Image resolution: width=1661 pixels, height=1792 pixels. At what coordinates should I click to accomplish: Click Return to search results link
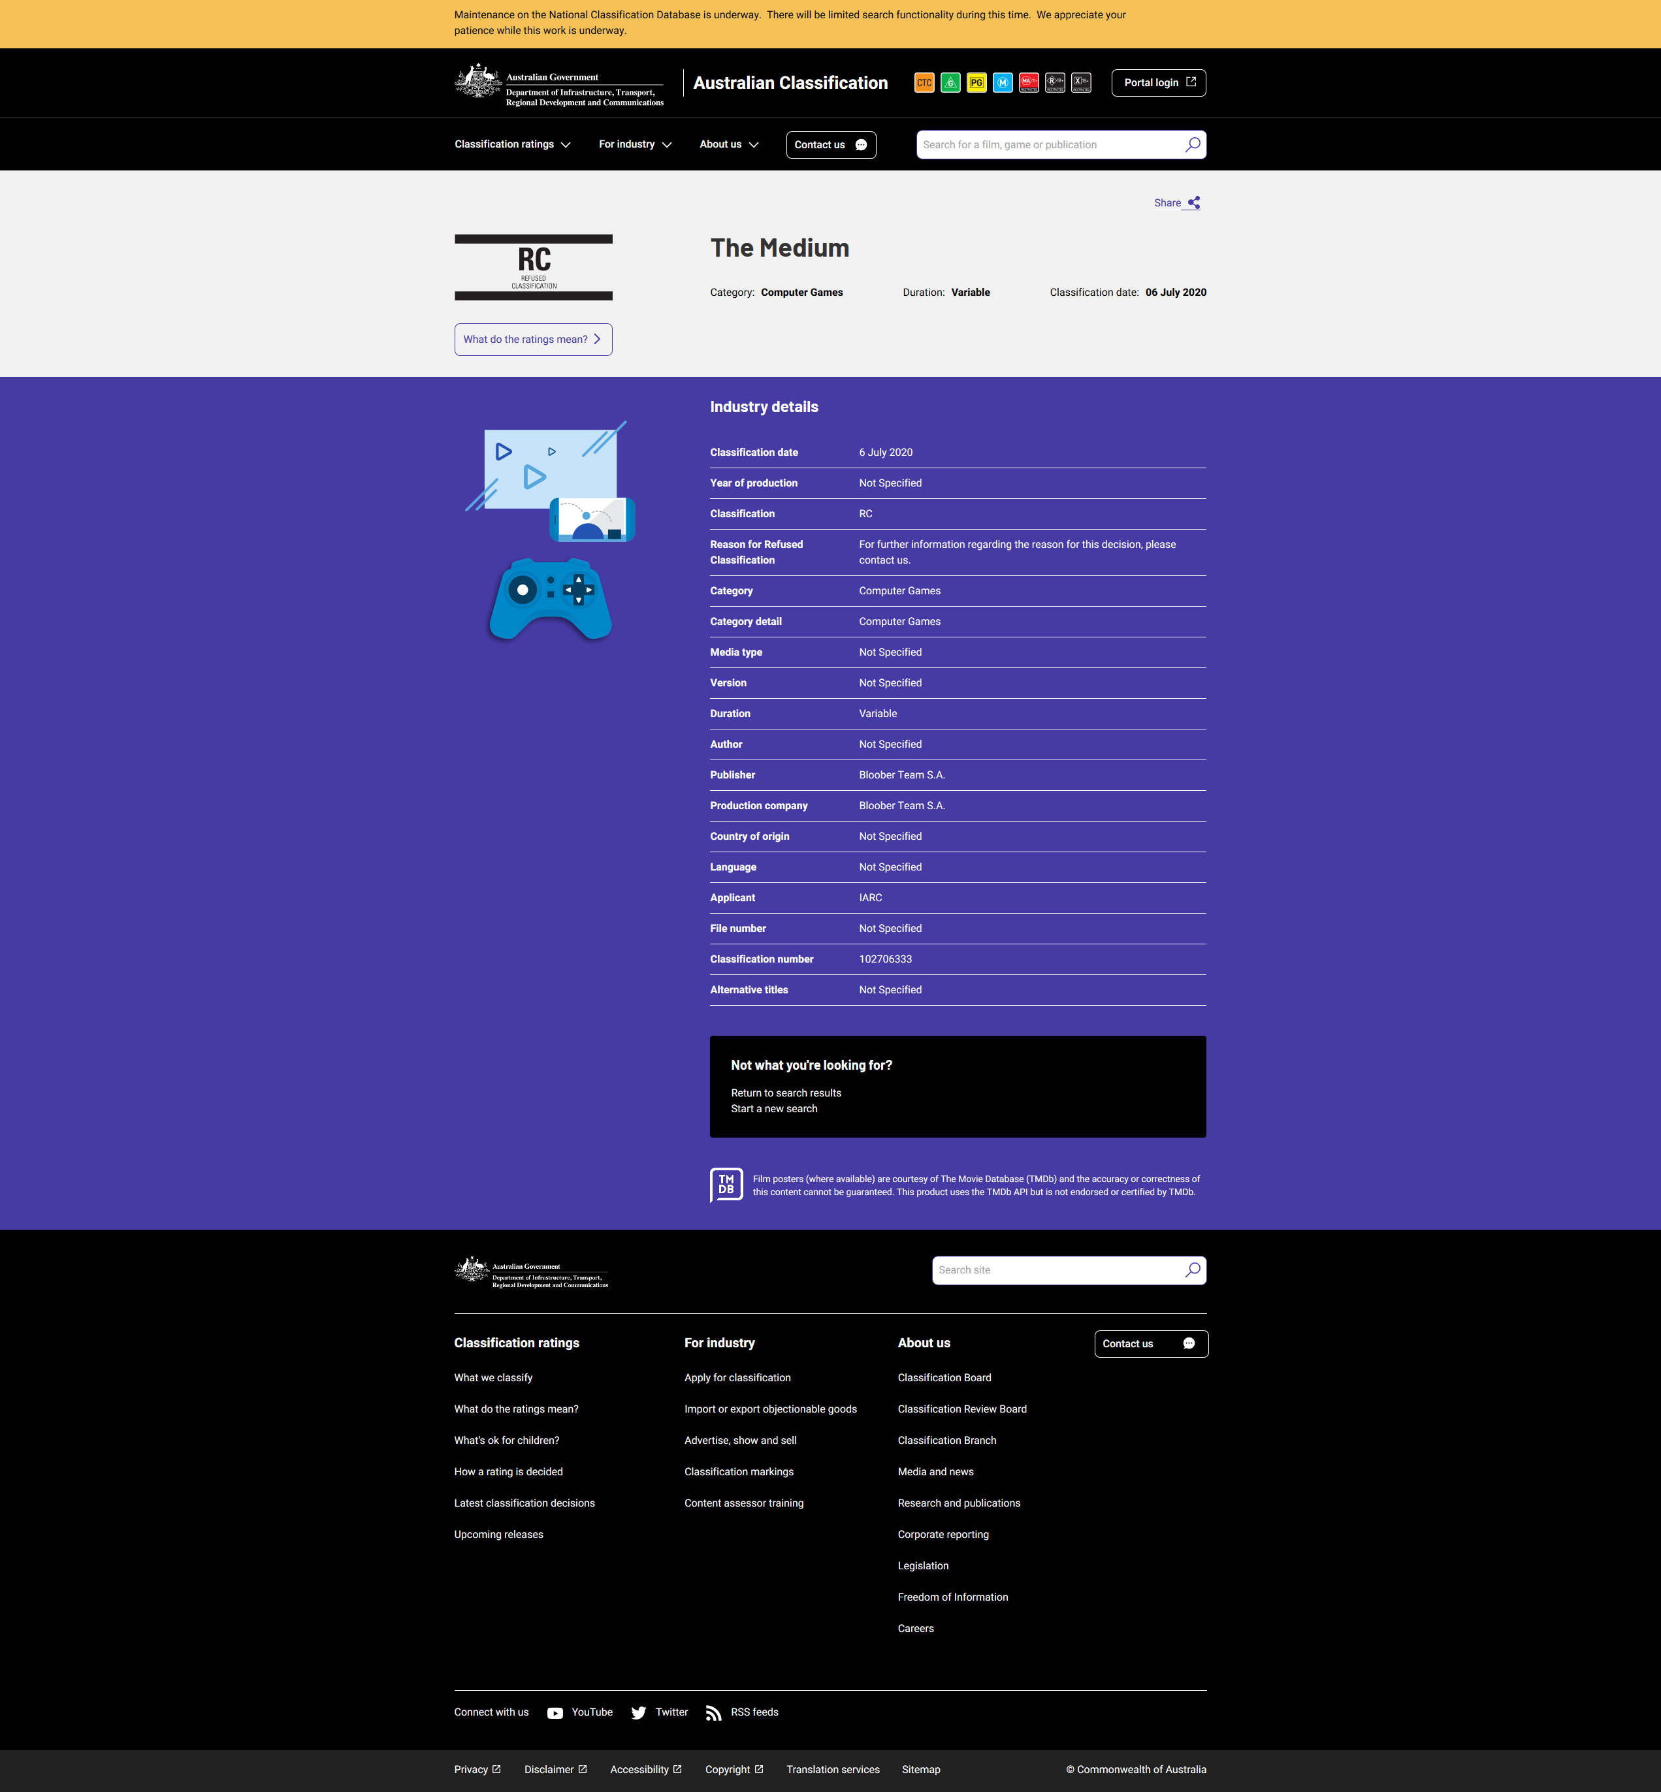tap(786, 1093)
